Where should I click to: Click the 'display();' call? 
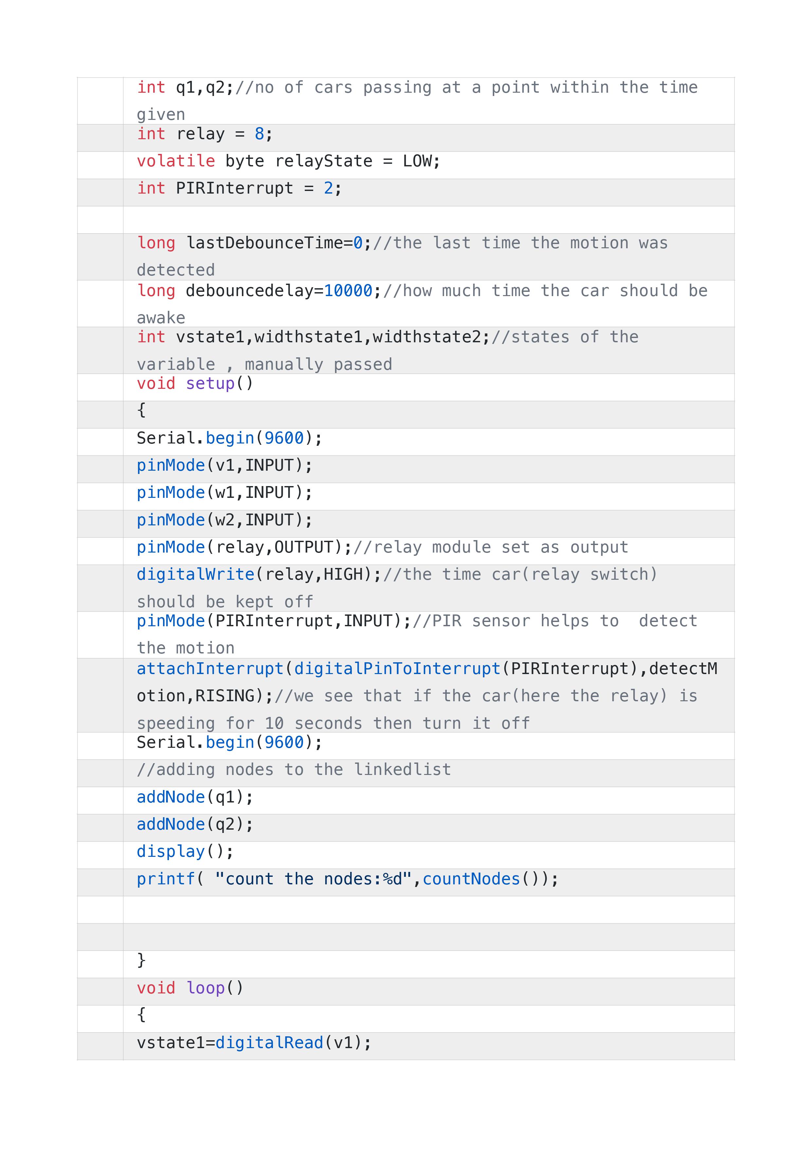pos(186,852)
